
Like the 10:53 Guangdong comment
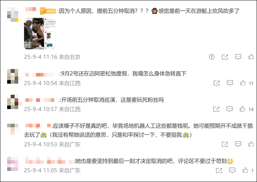(251, 144)
